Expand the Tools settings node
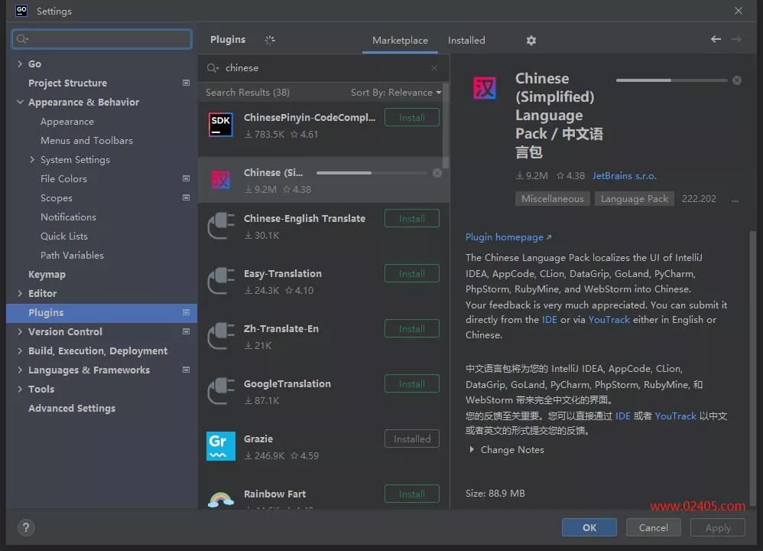The width and height of the screenshot is (763, 551). (20, 389)
